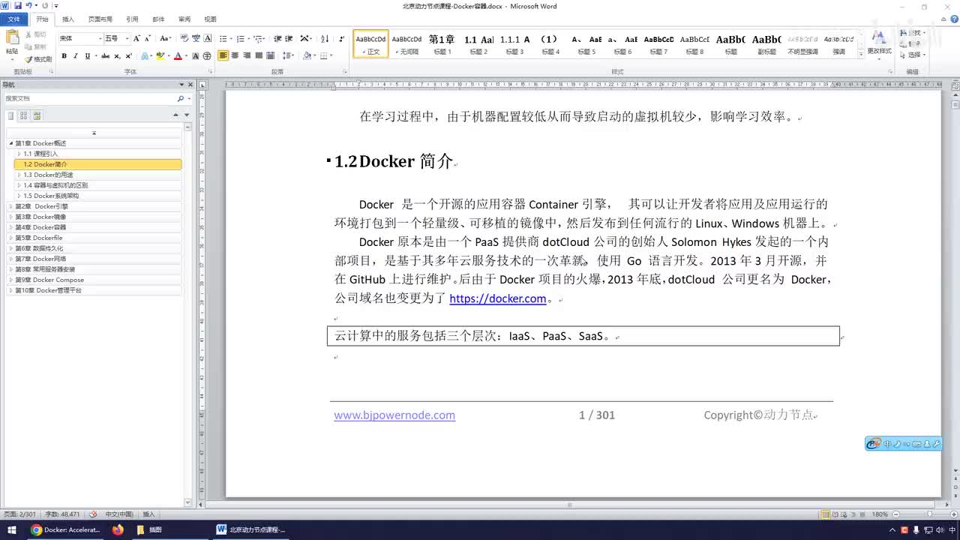Open the www.bjpowernode.com footer link
960x540 pixels.
(x=394, y=415)
